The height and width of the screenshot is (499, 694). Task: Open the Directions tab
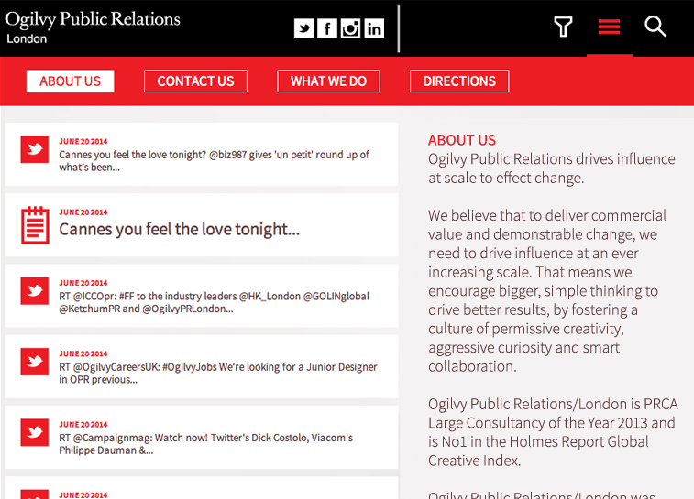[x=459, y=81]
